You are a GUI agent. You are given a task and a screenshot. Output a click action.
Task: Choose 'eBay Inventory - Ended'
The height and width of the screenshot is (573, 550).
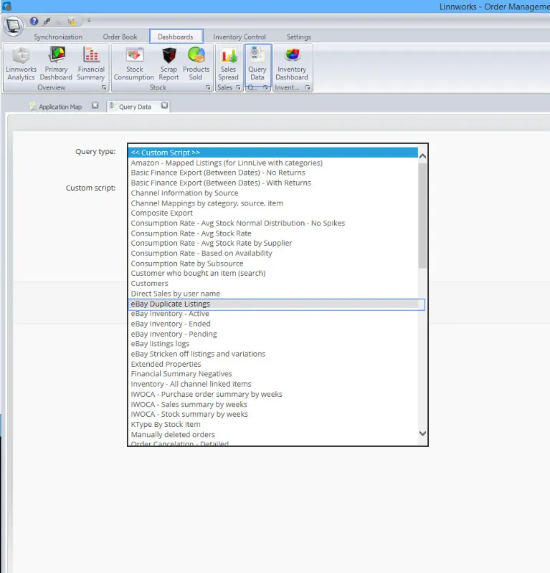click(273, 324)
